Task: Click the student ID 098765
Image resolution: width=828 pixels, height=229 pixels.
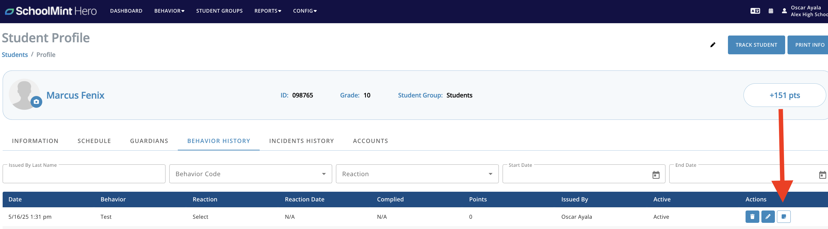Action: coord(303,95)
